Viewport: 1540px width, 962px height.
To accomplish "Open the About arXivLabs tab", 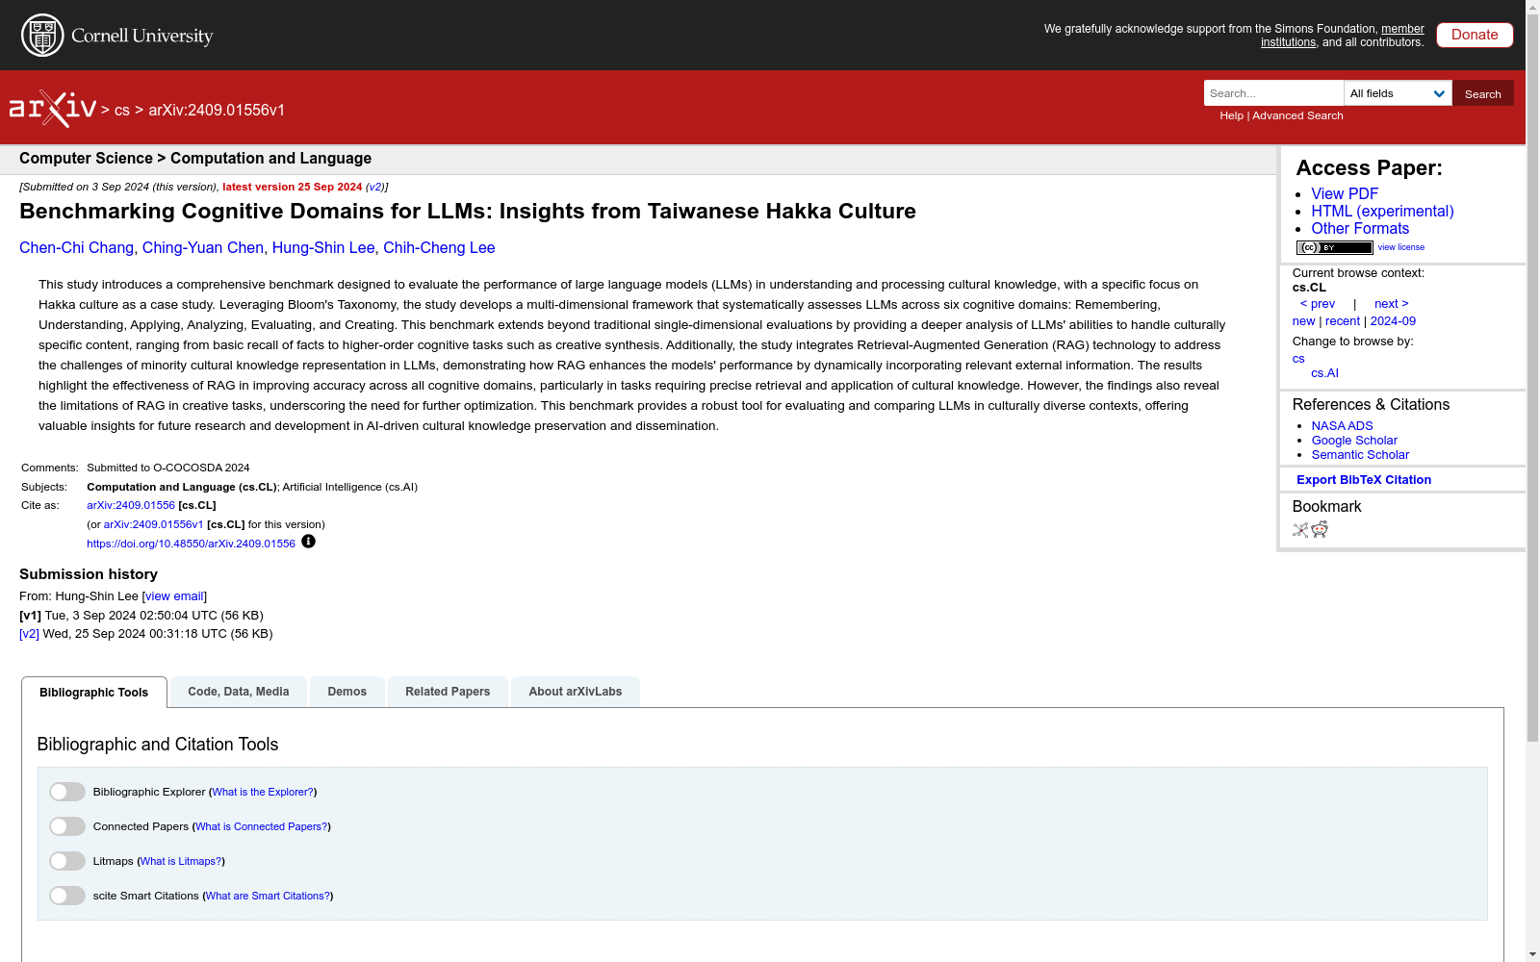I will coord(576,692).
